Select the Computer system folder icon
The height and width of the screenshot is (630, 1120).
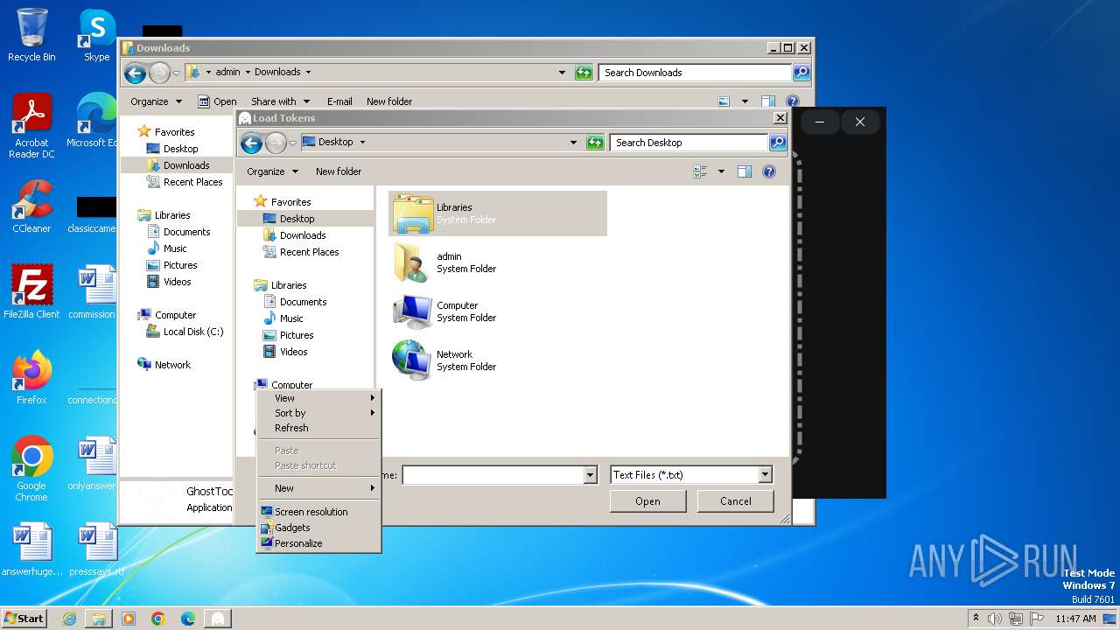[x=413, y=311]
